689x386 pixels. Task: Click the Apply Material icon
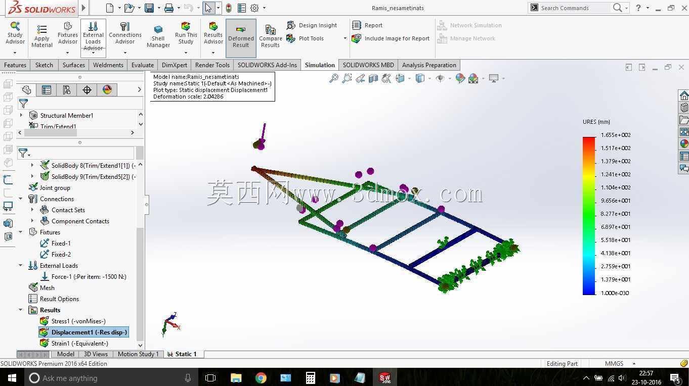42,35
